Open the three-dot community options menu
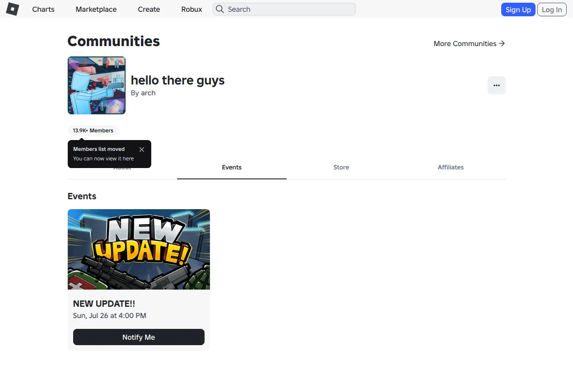This screenshot has width=573, height=384. (x=497, y=85)
